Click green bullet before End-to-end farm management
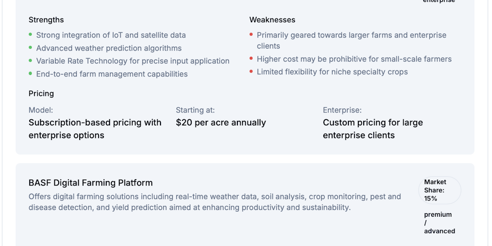The width and height of the screenshot is (492, 246). [30, 74]
